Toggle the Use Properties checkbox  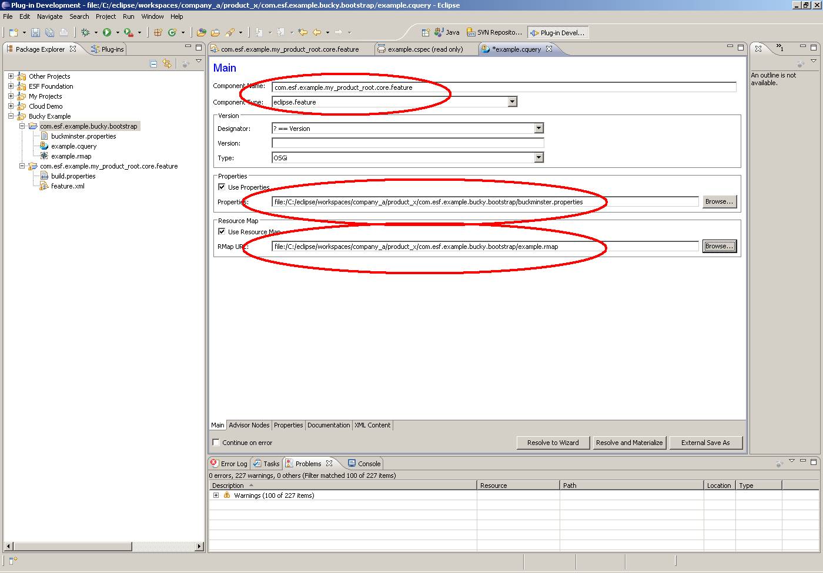222,187
